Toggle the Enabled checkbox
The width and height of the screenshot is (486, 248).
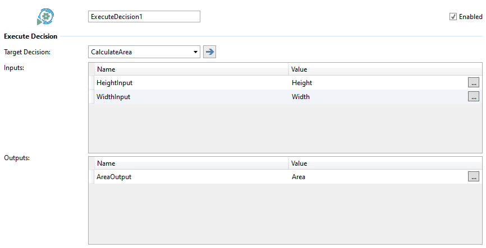453,17
